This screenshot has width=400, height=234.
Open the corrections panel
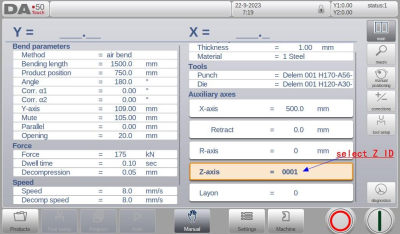coord(381,101)
